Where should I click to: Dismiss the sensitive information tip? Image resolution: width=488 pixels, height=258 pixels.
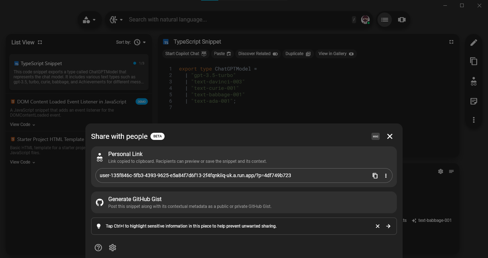(378, 226)
